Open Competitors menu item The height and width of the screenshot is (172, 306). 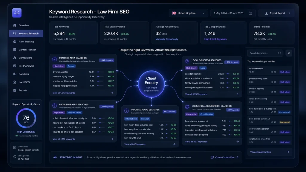pos(26,58)
